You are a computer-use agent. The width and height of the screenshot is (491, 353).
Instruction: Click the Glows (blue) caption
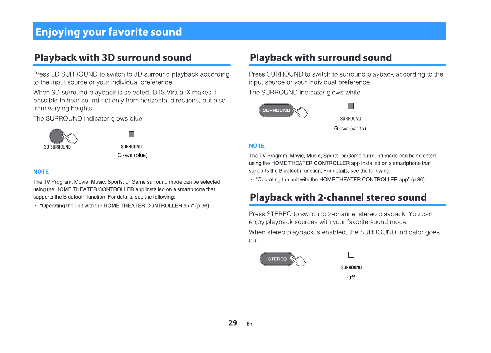click(x=133, y=155)
